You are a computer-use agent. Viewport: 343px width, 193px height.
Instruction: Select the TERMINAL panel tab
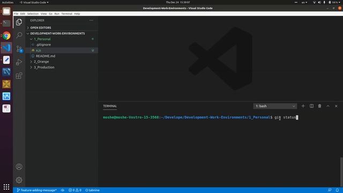pyautogui.click(x=110, y=106)
